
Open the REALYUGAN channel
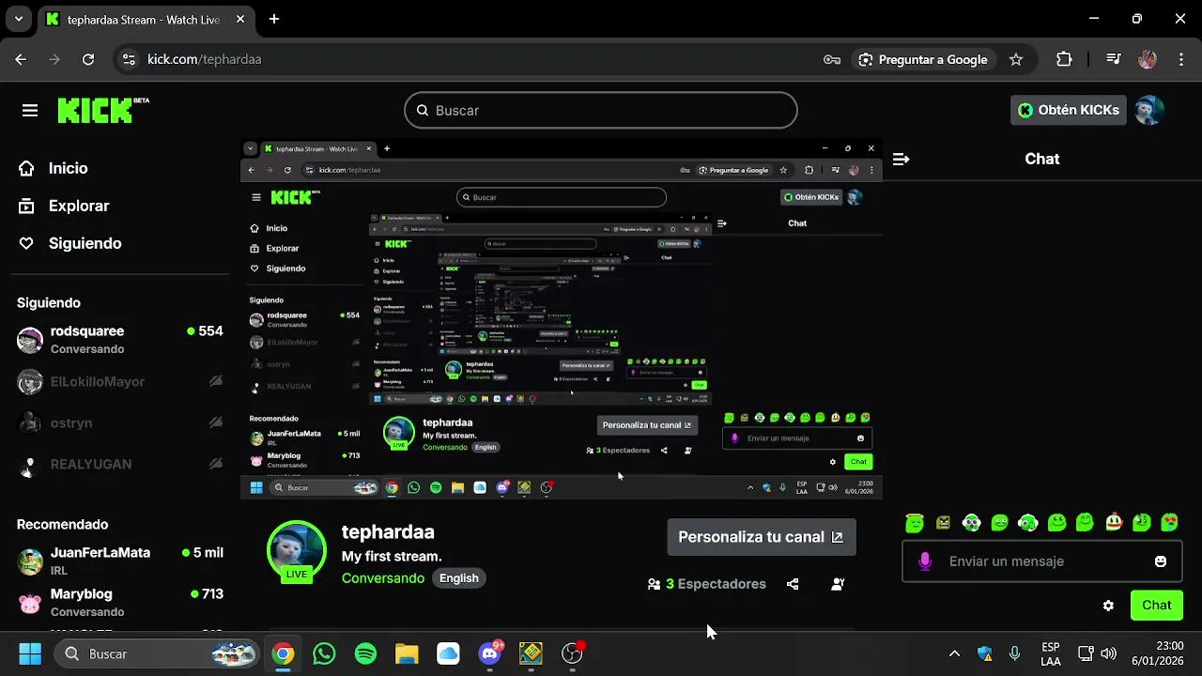point(120,464)
